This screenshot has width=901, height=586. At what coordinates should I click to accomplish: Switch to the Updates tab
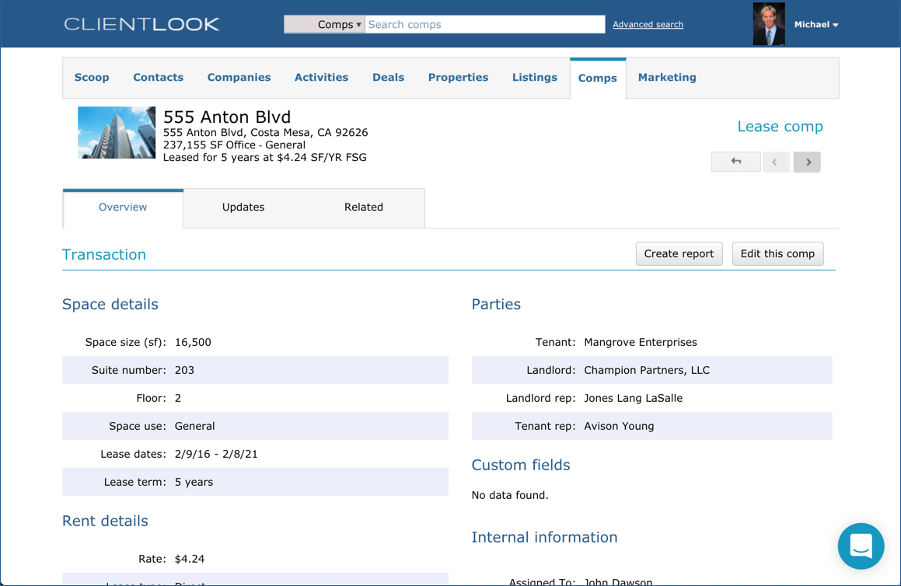point(243,207)
